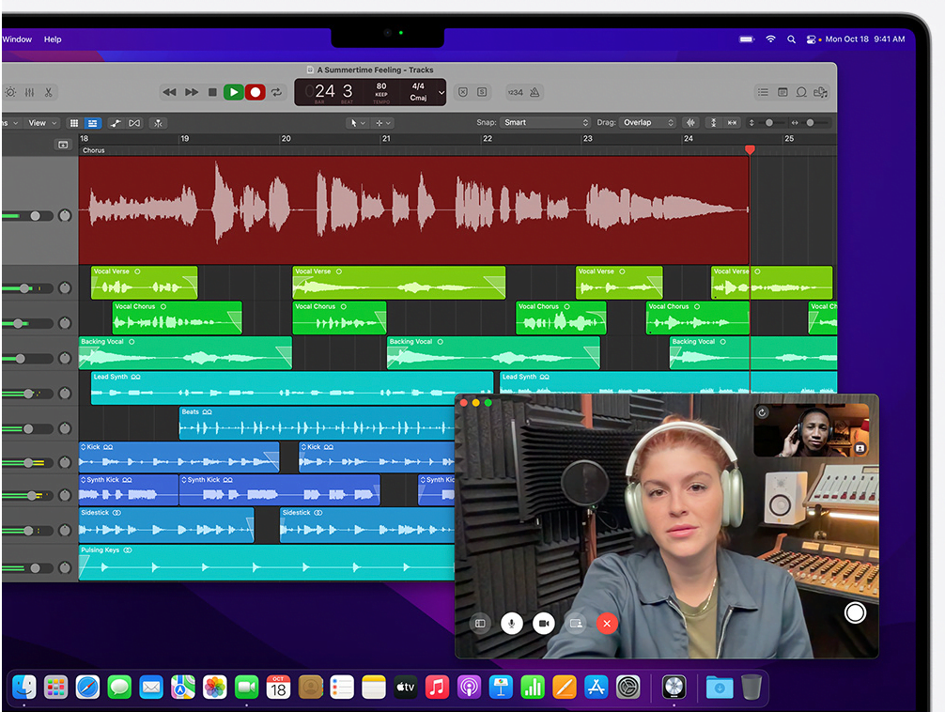Open the media Browsers panel
This screenshot has height=712, width=945.
tap(820, 92)
